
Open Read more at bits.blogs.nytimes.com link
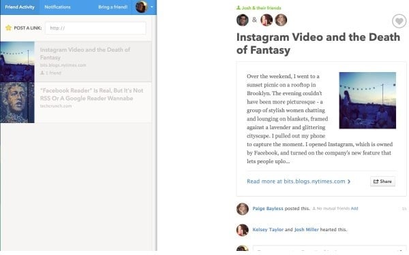299,182
